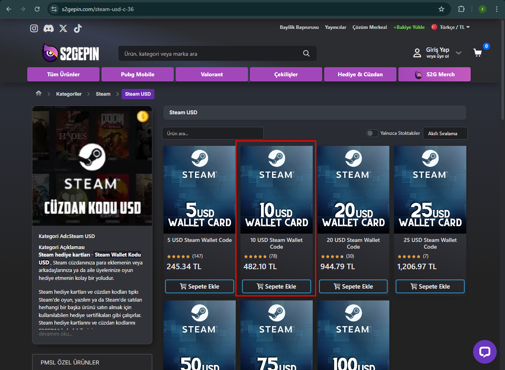
Task: Click the search magnifier icon
Action: click(306, 53)
